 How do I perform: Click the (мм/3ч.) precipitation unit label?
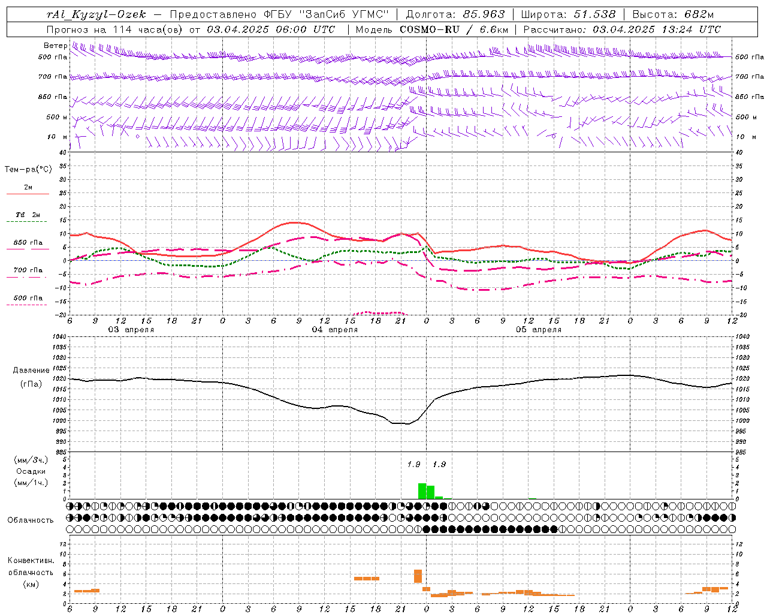click(31, 460)
